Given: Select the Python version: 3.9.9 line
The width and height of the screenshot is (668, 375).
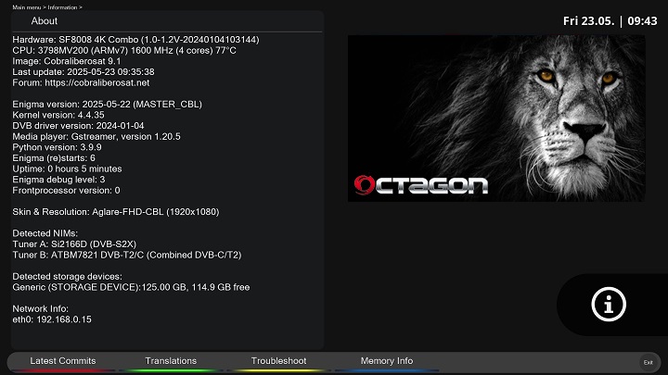Looking at the screenshot, I should click(58, 147).
